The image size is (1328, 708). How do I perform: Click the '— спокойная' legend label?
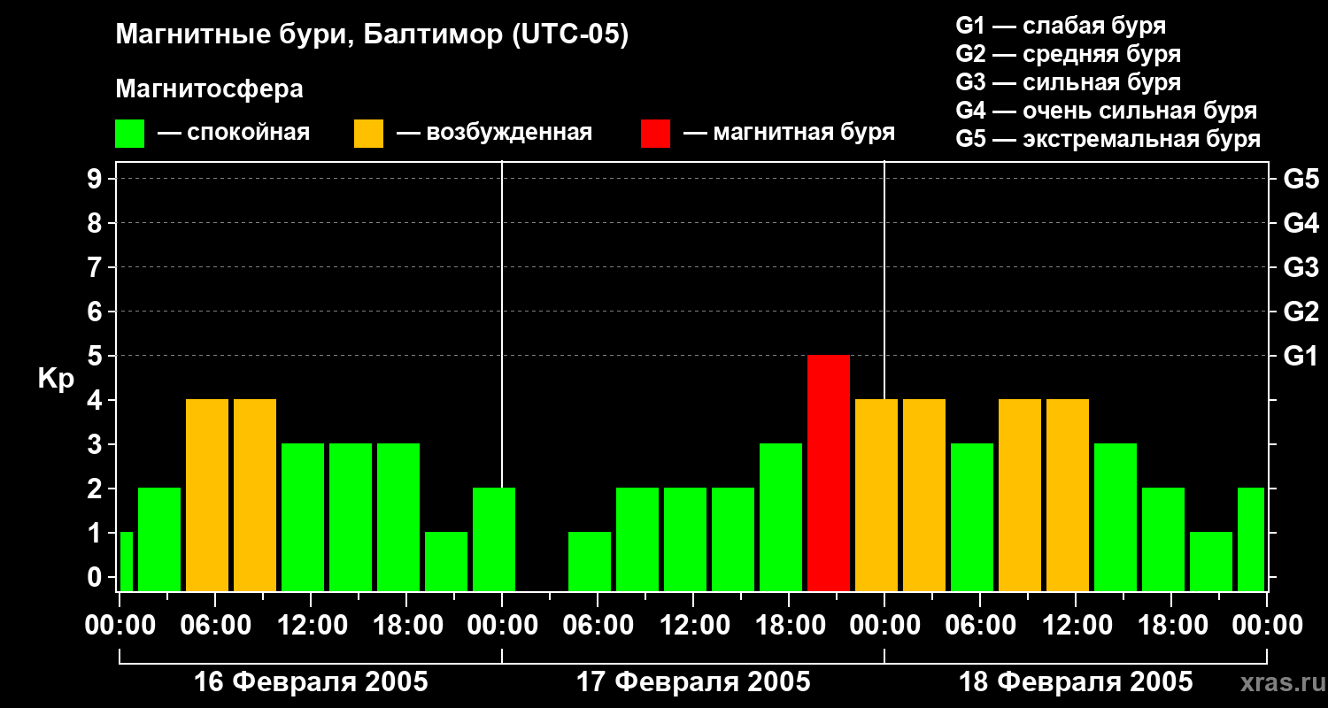(x=234, y=133)
